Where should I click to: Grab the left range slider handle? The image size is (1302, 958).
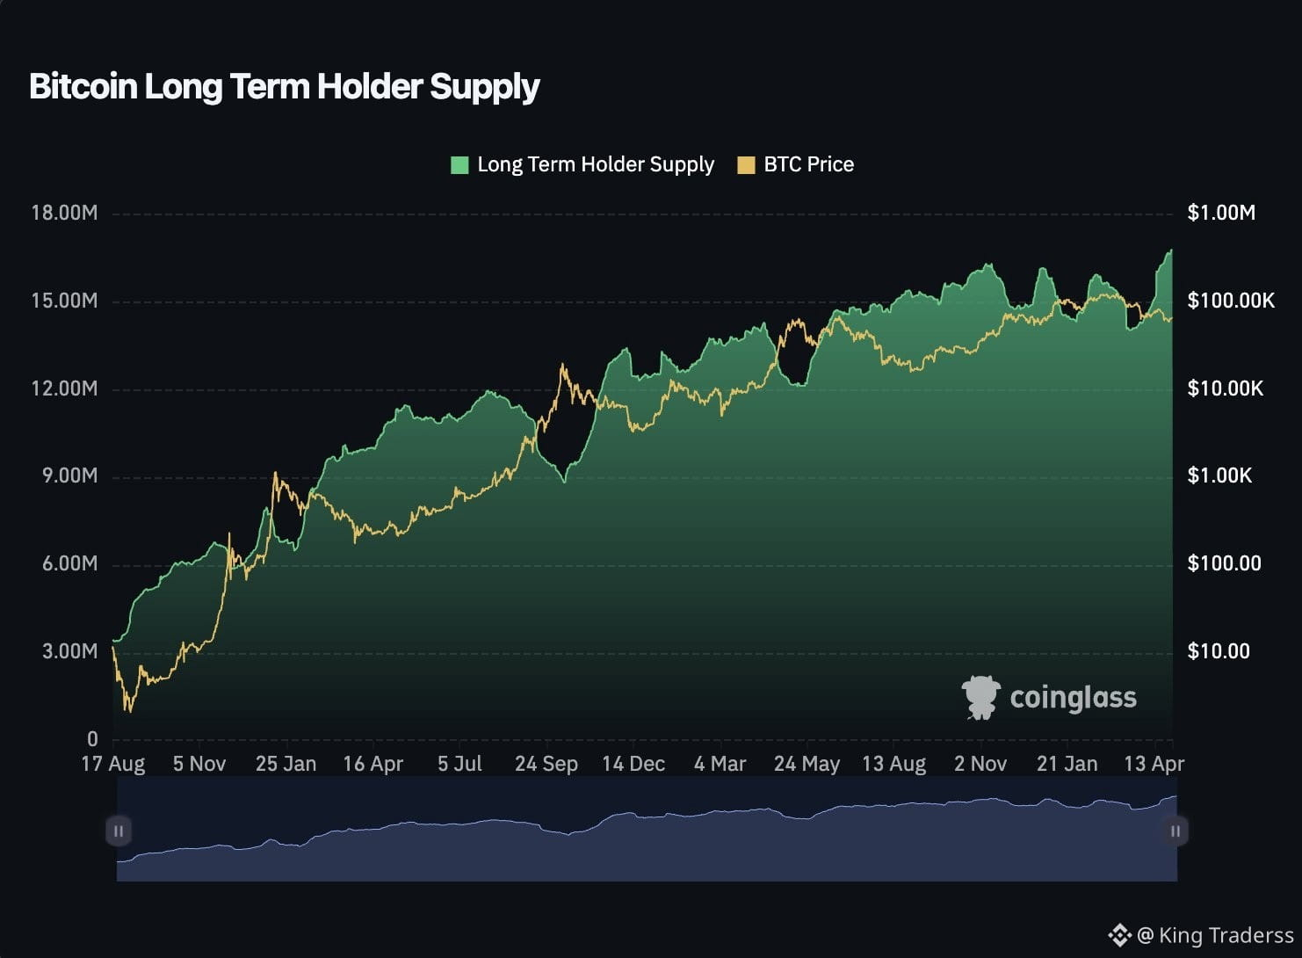click(119, 831)
